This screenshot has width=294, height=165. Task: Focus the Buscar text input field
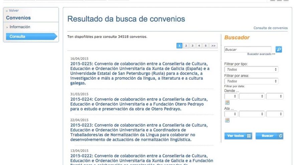[x=248, y=50]
